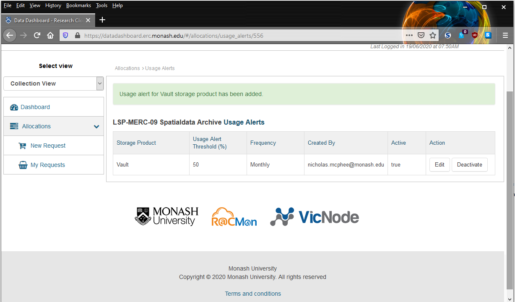Reload the current page
The image size is (515, 302).
[37, 36]
